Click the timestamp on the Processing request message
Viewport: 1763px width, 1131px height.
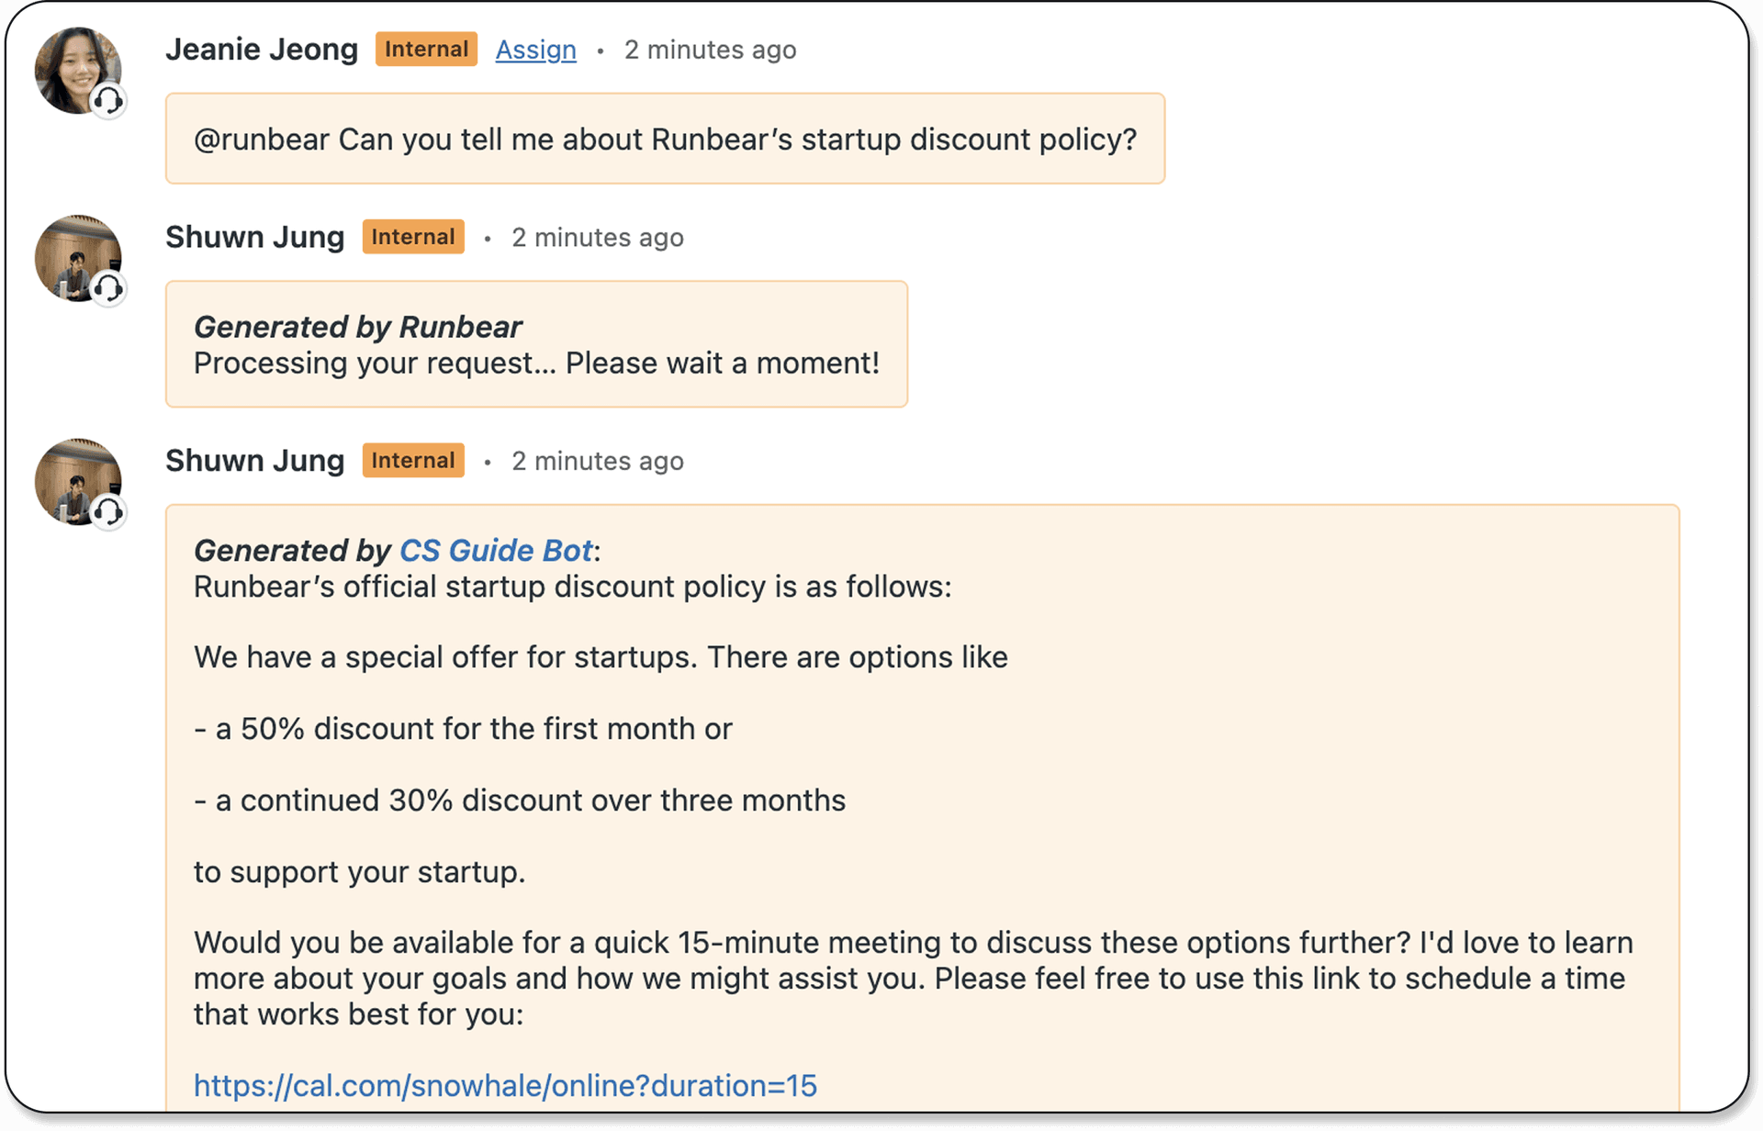(x=597, y=237)
